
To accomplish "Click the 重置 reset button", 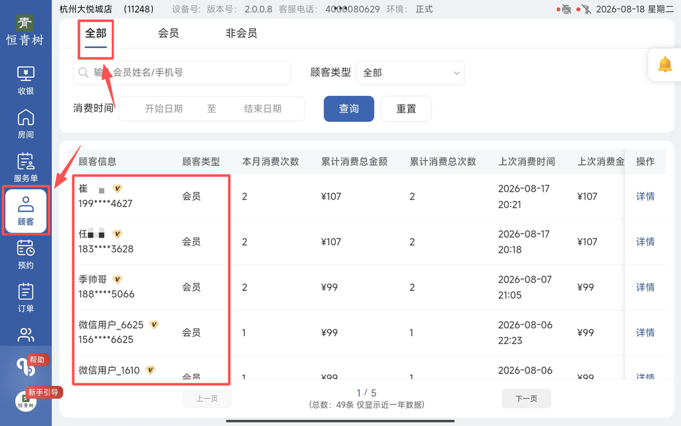I will coord(406,108).
